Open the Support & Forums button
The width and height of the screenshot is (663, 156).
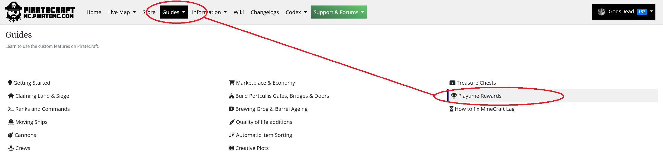(339, 12)
